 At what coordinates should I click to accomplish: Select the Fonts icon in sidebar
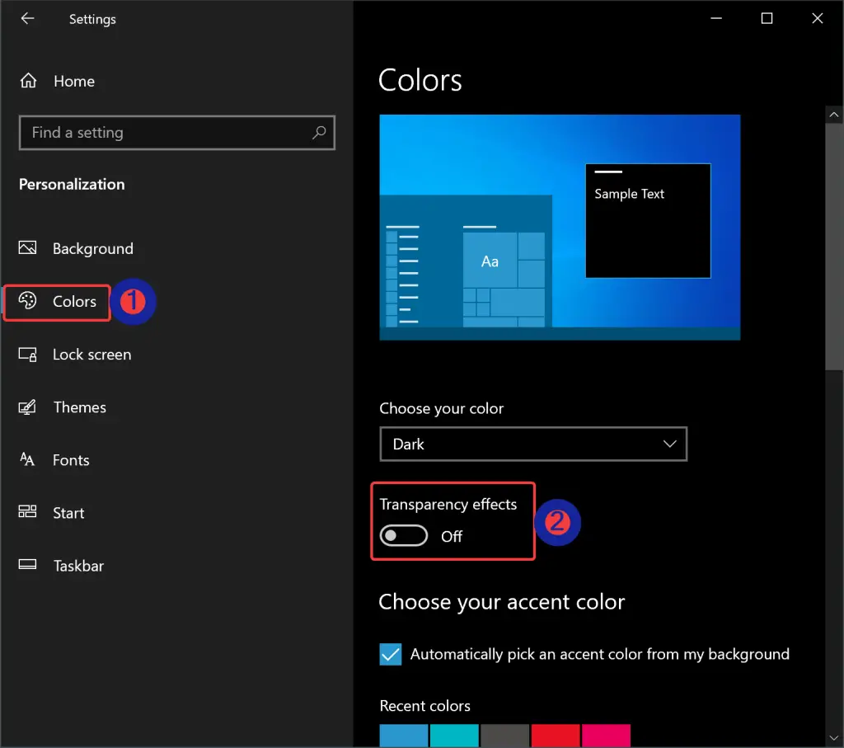tap(27, 460)
